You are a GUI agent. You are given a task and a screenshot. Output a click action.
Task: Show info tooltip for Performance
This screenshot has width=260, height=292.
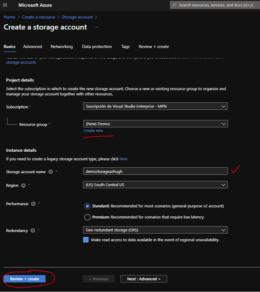[33, 204]
